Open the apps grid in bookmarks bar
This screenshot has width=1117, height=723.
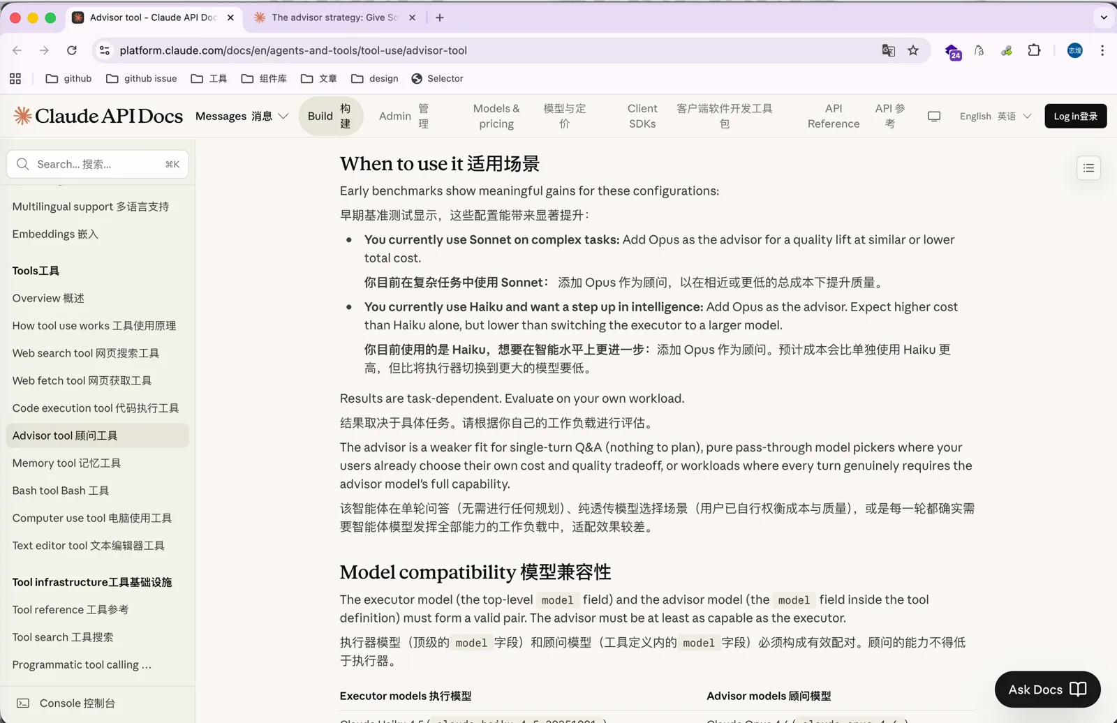[x=15, y=79]
